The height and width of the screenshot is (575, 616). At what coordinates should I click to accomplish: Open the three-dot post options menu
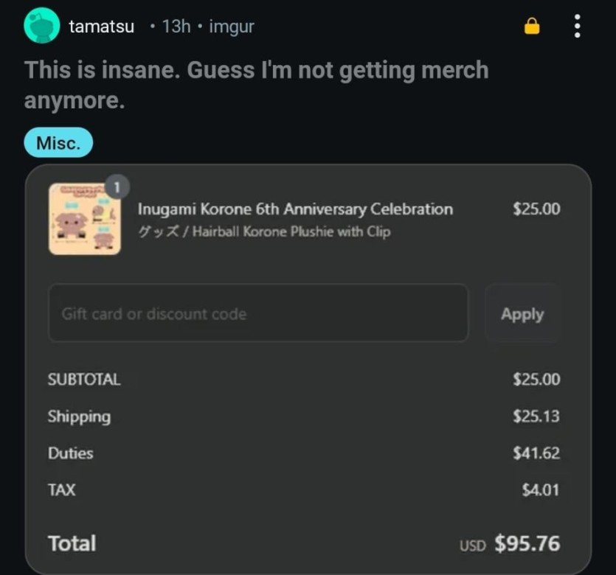pos(577,27)
